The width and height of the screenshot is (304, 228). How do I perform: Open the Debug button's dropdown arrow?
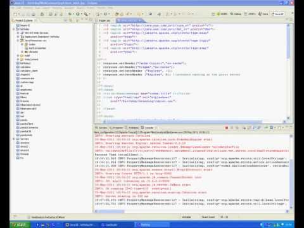coord(73,14)
